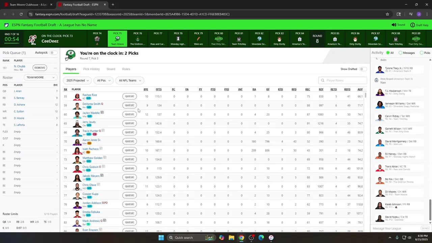The width and height of the screenshot is (432, 243).
Task: Select the Messages activity radio button
Action: point(401,53)
